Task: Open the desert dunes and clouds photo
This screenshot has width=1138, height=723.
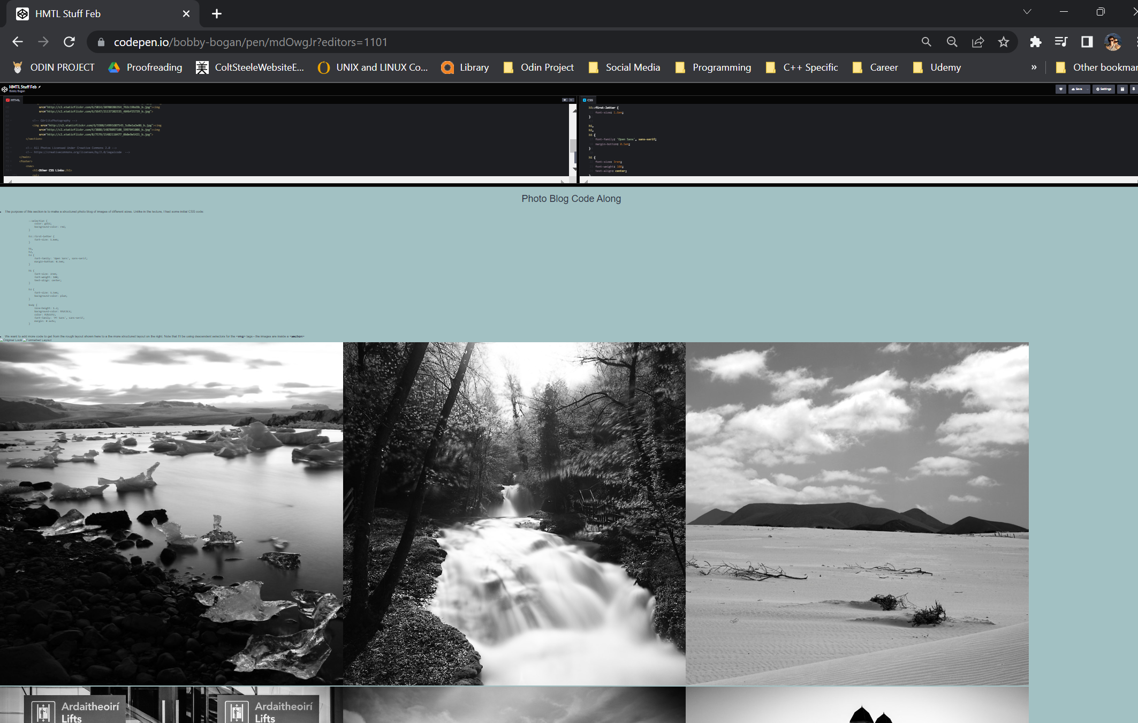Action: pyautogui.click(x=857, y=514)
